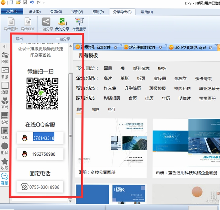Click the side panel scroll down arrow

tap(70, 201)
